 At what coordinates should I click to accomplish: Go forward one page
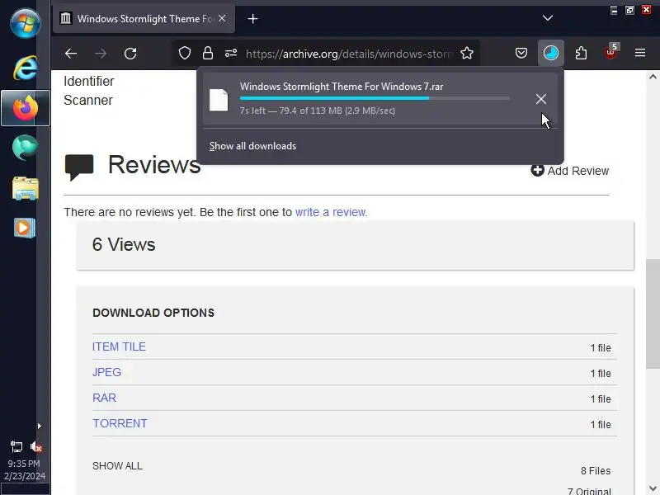pos(100,54)
